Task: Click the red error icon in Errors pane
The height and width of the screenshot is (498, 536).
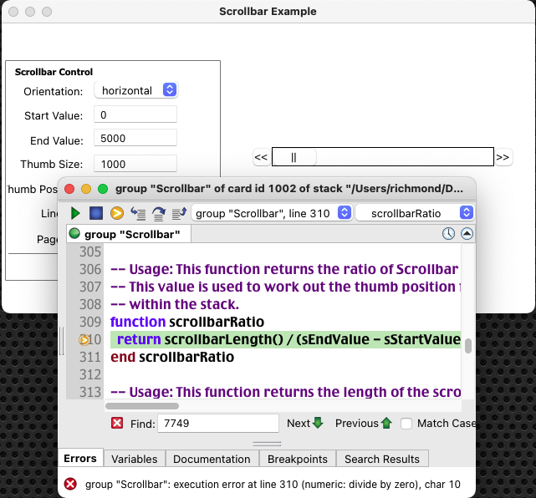Action: coord(71,484)
